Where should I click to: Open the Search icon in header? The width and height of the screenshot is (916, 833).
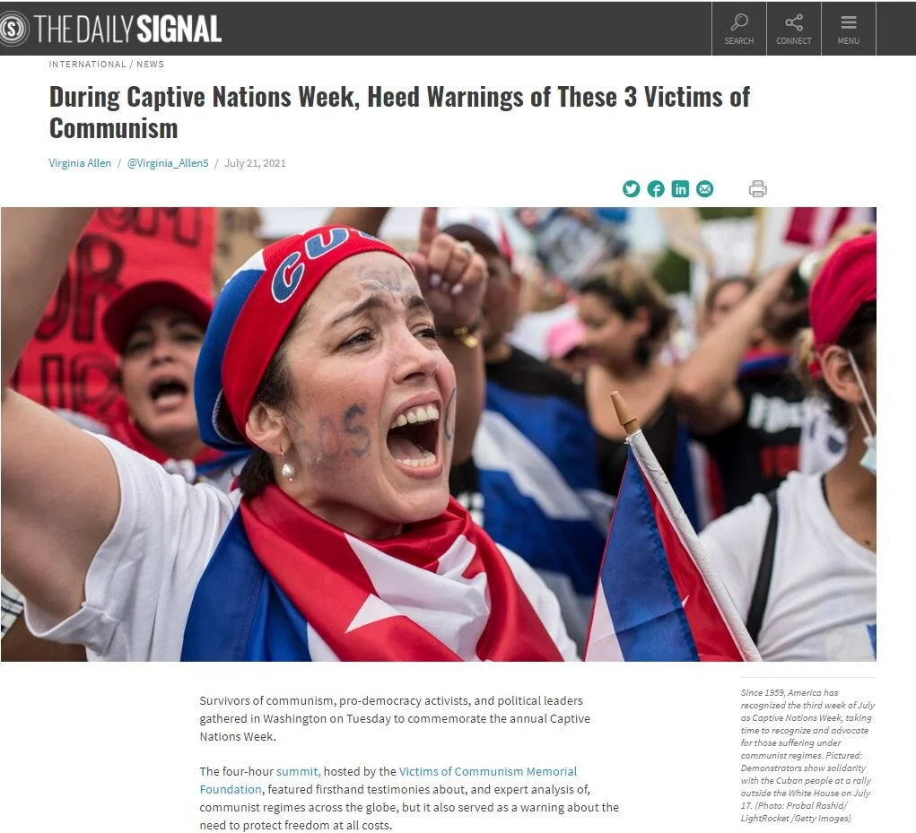(739, 29)
